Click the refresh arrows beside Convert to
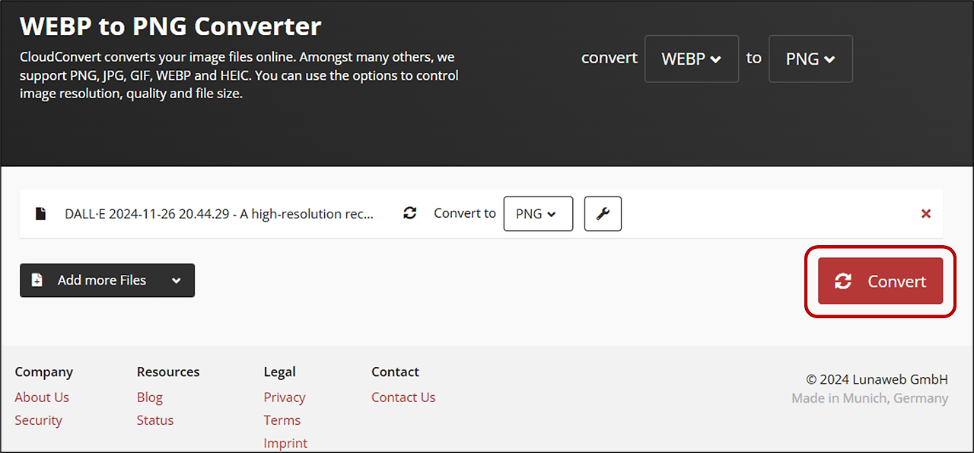Image resolution: width=974 pixels, height=453 pixels. pyautogui.click(x=410, y=214)
